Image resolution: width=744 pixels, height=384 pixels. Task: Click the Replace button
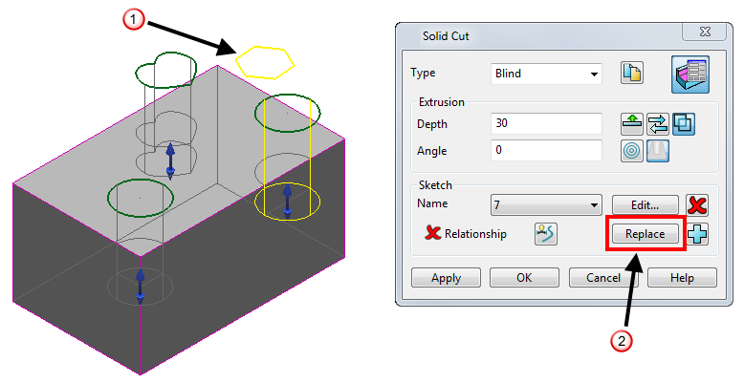click(x=645, y=234)
